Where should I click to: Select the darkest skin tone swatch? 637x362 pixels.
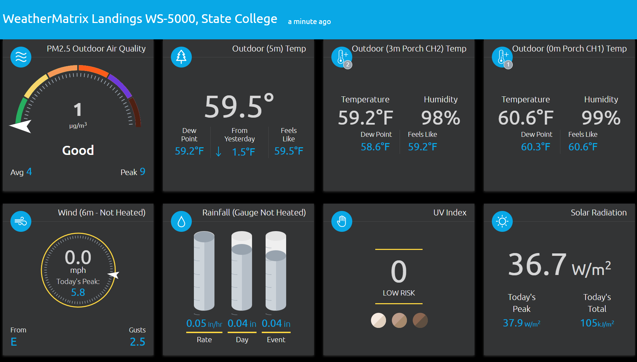420,320
